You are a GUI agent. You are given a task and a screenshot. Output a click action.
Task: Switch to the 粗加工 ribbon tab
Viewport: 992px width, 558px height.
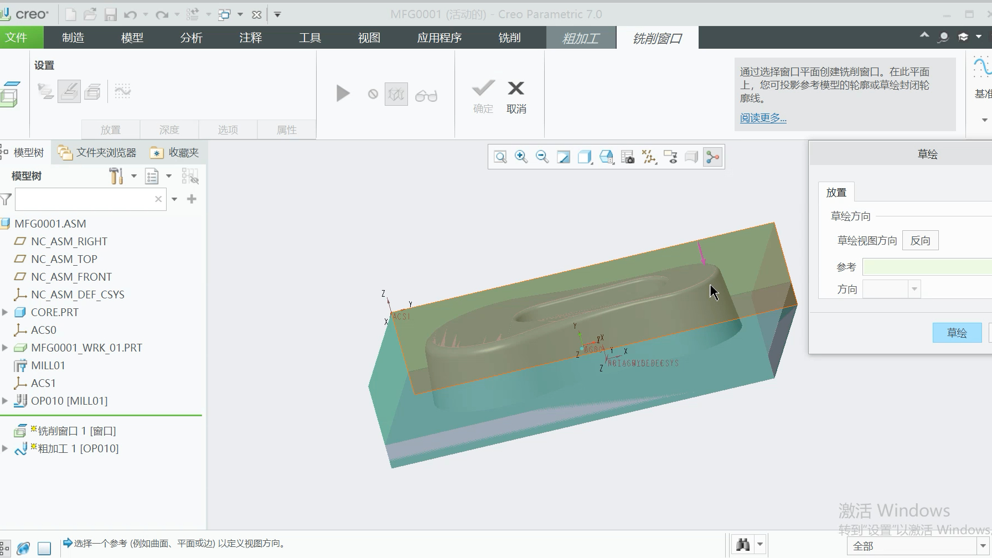tap(581, 38)
